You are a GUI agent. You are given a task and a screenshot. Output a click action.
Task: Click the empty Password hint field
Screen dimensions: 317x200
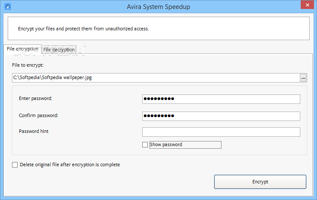(221, 132)
